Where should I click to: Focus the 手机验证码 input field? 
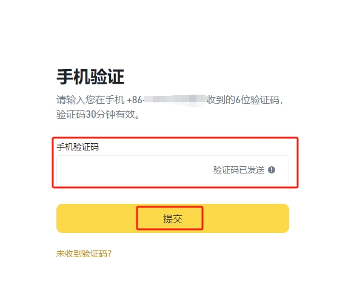173,170
